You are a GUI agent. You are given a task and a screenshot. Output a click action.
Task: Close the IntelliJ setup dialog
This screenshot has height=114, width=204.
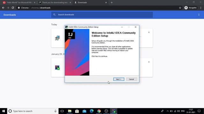click(x=135, y=27)
